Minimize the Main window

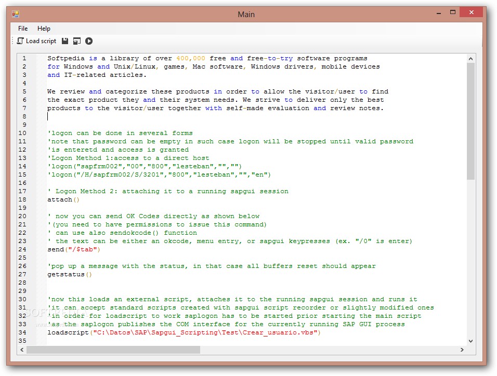[x=439, y=13]
